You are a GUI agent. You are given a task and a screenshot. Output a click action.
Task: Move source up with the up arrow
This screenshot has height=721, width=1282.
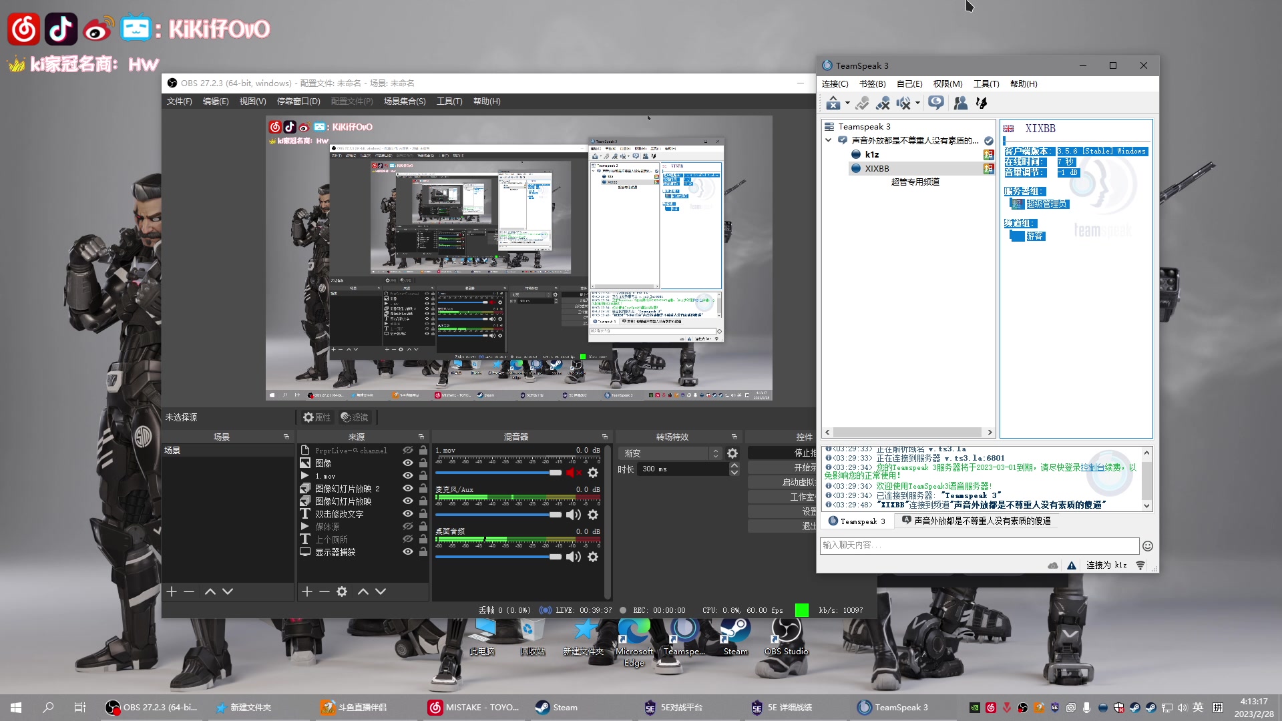click(363, 591)
